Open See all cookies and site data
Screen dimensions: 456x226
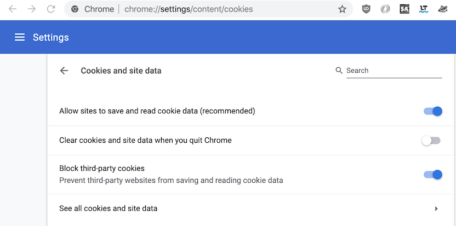pos(251,208)
